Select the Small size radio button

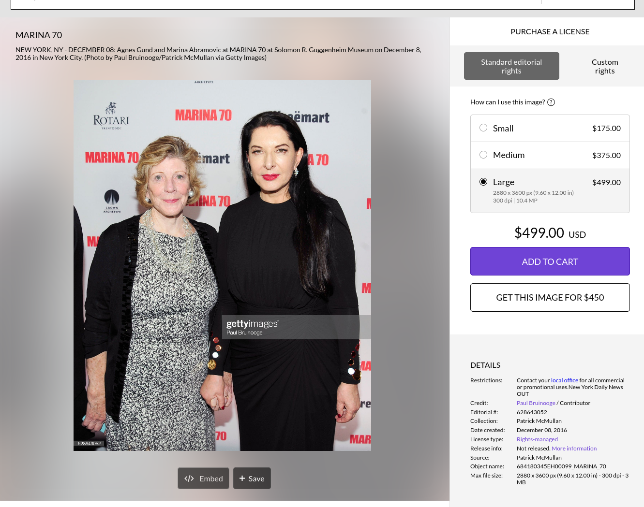(483, 128)
